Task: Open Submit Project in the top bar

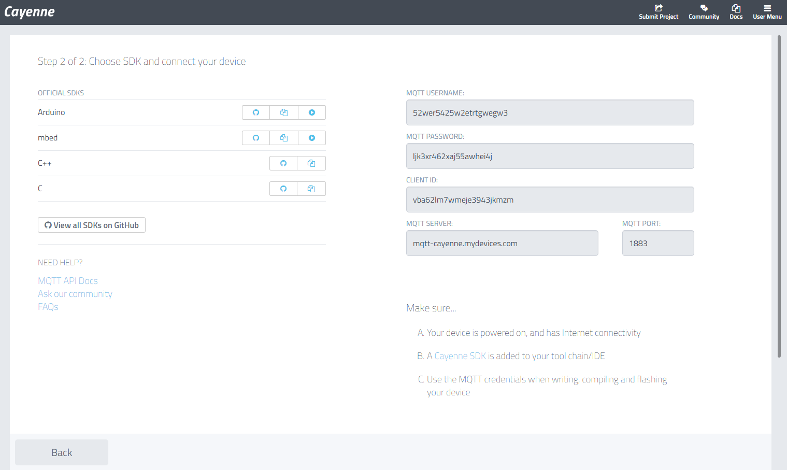Action: [x=659, y=12]
